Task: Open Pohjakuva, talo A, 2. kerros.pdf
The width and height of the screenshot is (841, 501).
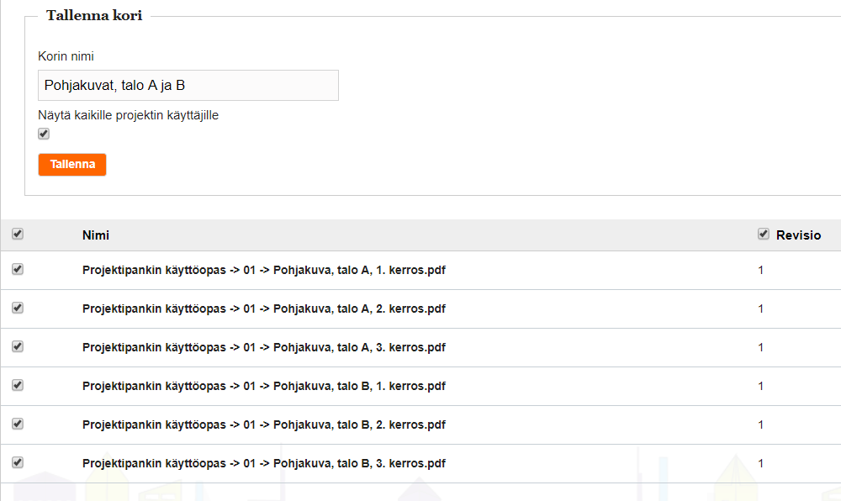Action: pyautogui.click(x=263, y=309)
